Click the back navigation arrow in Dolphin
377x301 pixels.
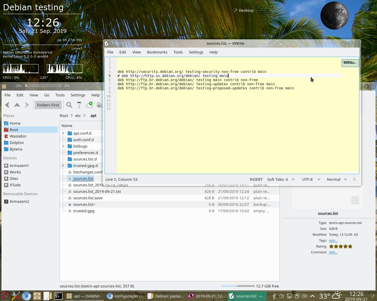point(7,105)
